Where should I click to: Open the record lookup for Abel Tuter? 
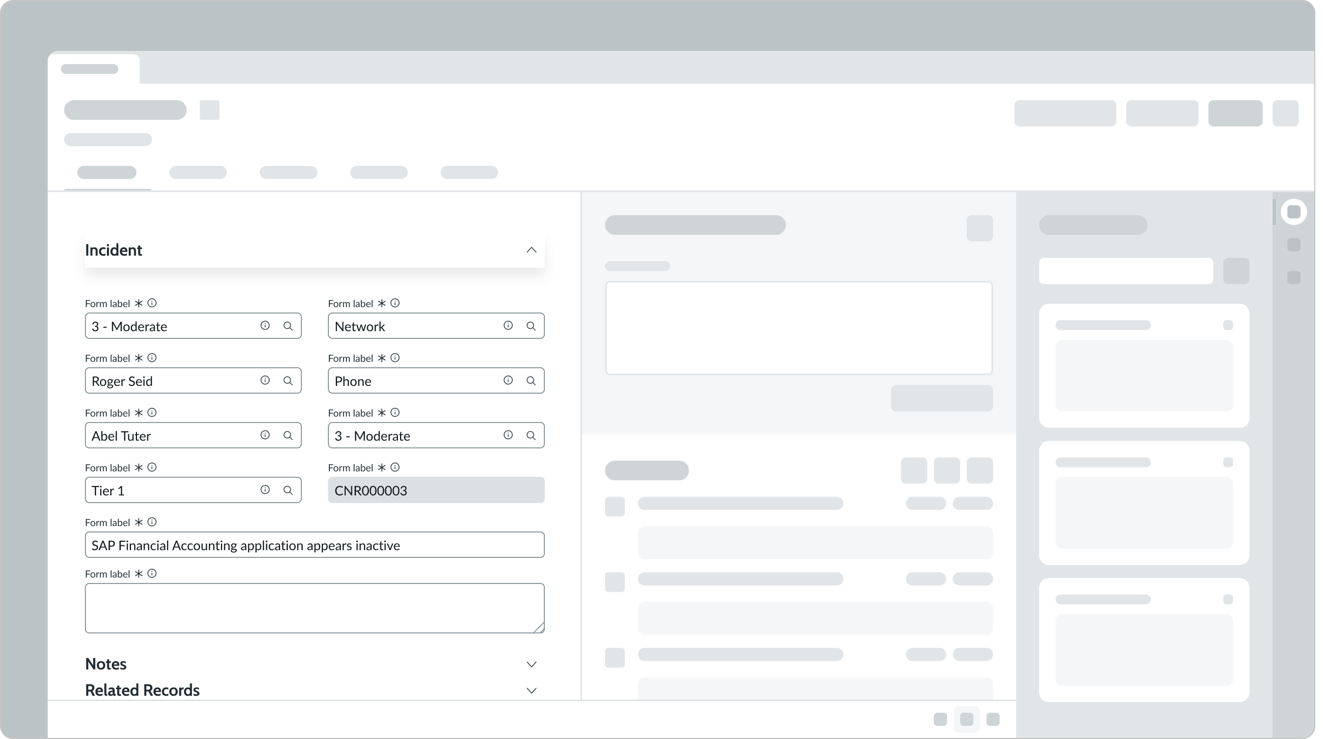point(288,435)
